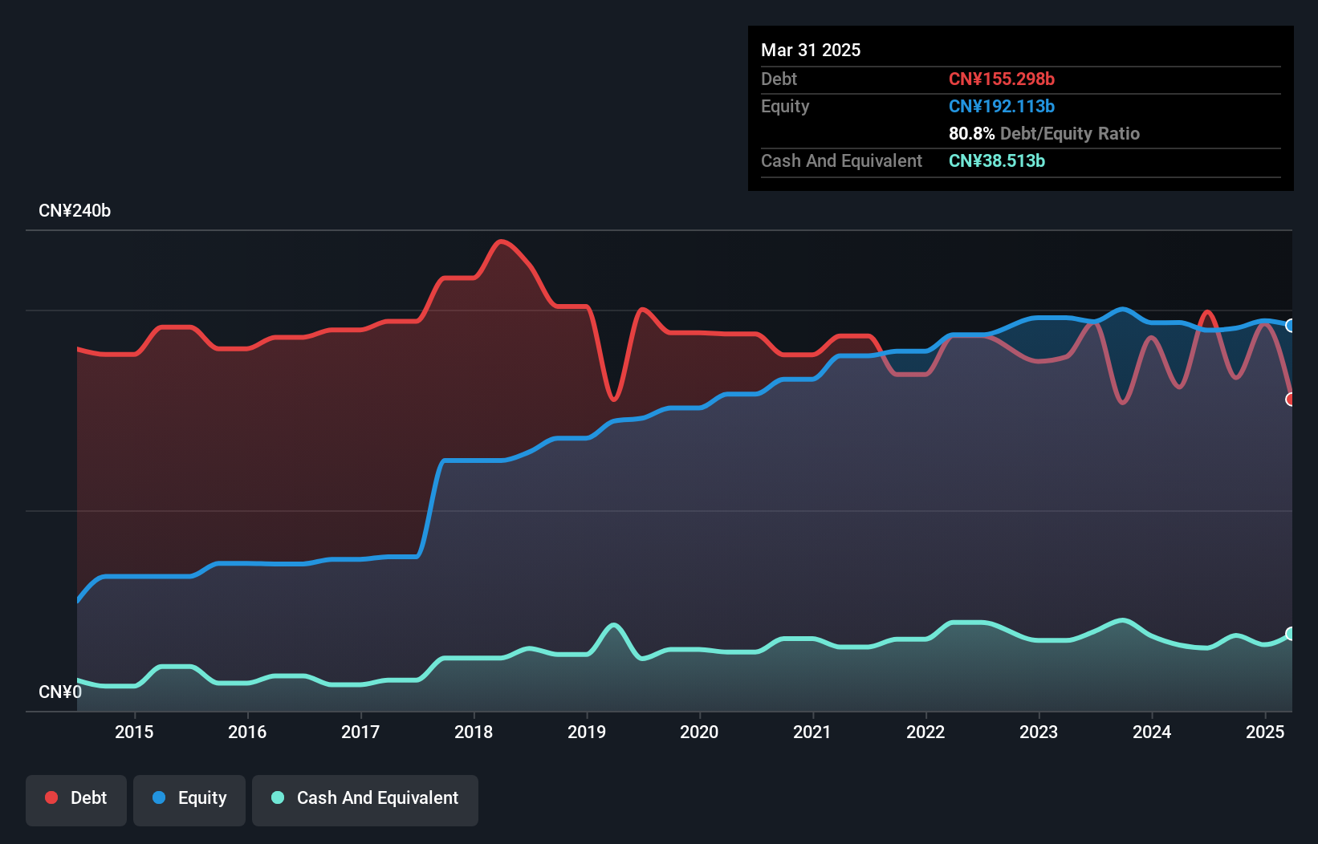Click the blue dot in Equity legend
Screen dimensions: 1318x844
159,797
